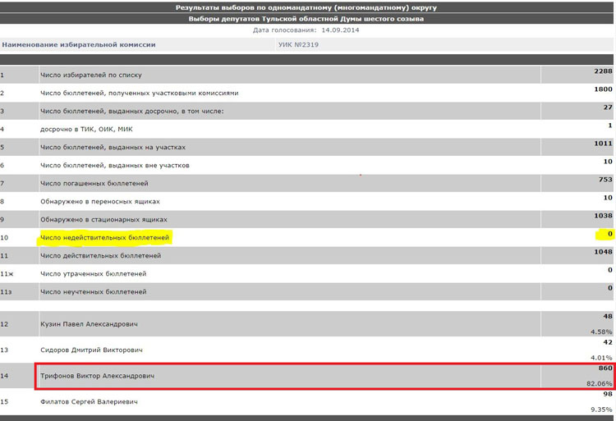This screenshot has height=421, width=616.
Task: Click "Число бюллетеней, выданных на участках"
Action: (113, 147)
